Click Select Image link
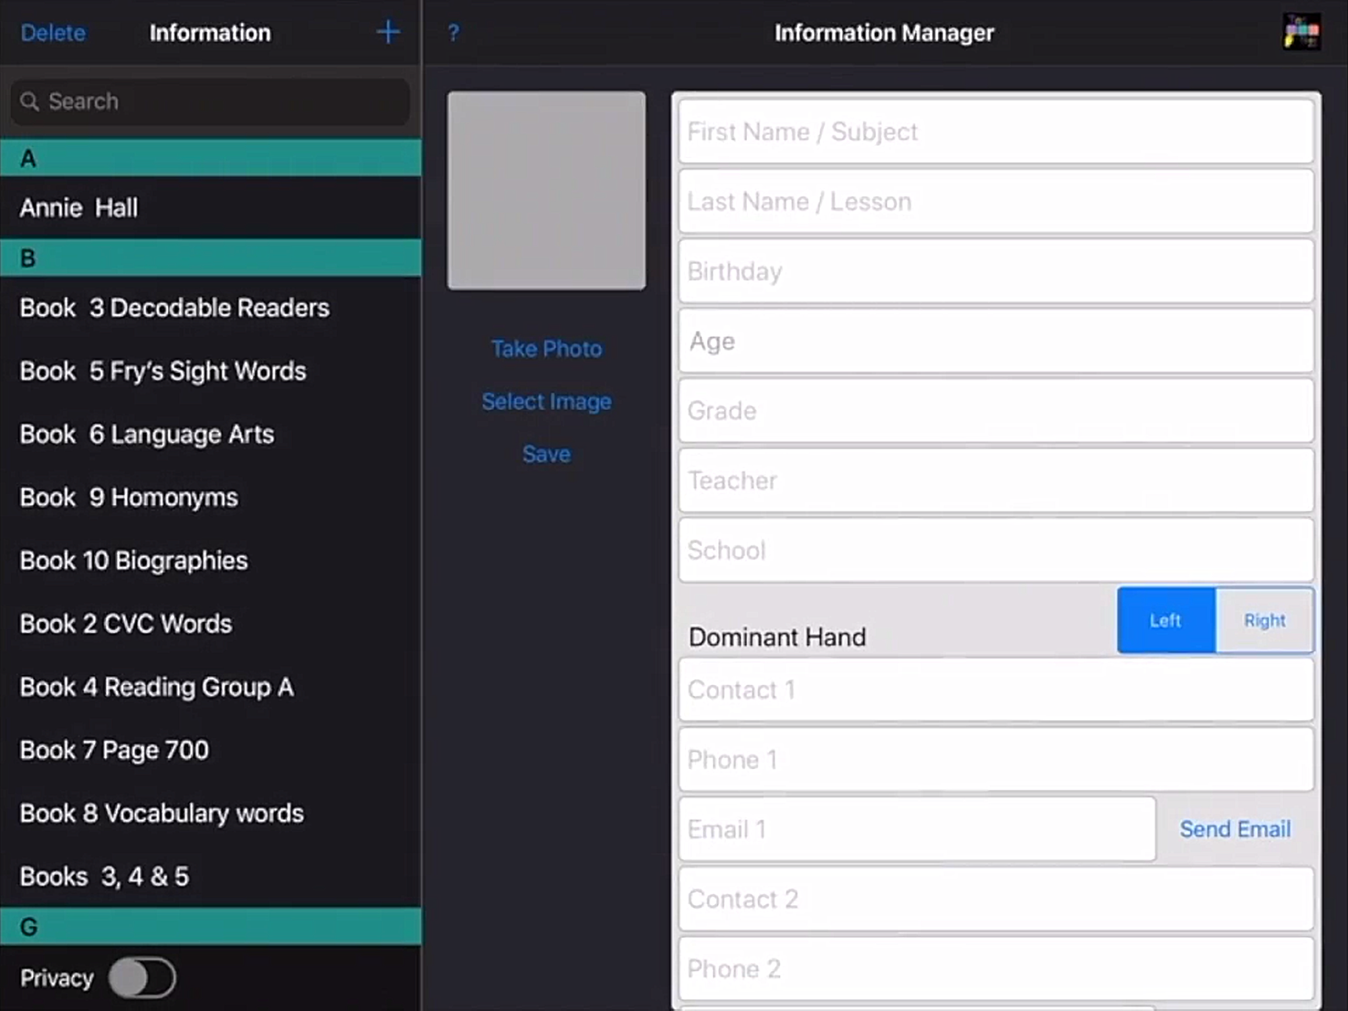 click(546, 402)
